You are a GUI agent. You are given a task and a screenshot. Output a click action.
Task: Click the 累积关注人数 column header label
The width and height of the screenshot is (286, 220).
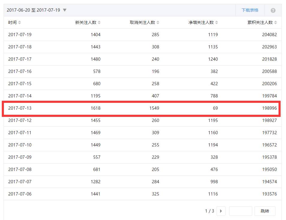point(260,23)
